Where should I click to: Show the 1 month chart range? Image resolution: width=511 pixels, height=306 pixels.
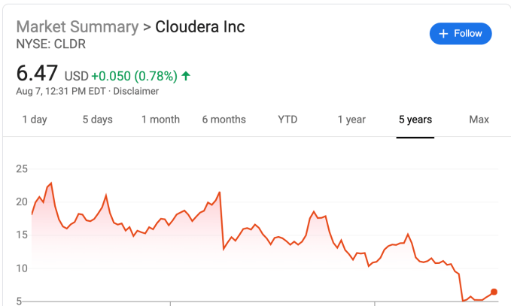click(160, 120)
